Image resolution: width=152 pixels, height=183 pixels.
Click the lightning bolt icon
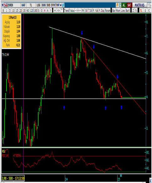(117, 5)
